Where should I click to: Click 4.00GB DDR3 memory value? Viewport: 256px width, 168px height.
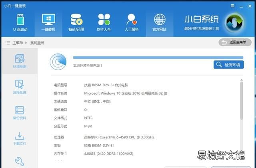click(108, 154)
